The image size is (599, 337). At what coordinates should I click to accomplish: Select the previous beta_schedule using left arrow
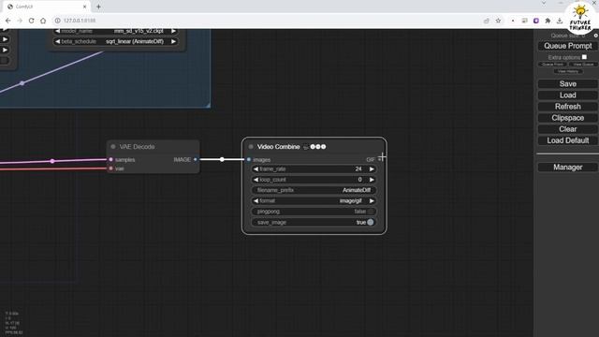(x=57, y=41)
